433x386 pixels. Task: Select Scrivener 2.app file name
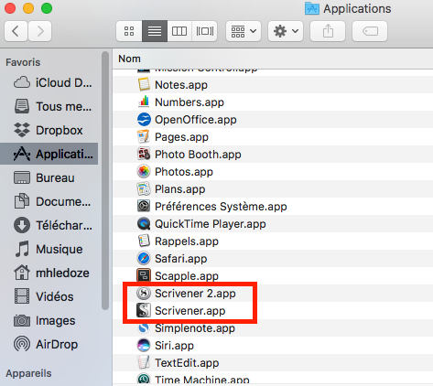(x=195, y=294)
